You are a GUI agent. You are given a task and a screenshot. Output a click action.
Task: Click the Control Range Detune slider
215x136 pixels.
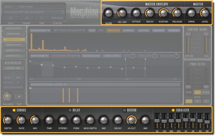point(188,44)
